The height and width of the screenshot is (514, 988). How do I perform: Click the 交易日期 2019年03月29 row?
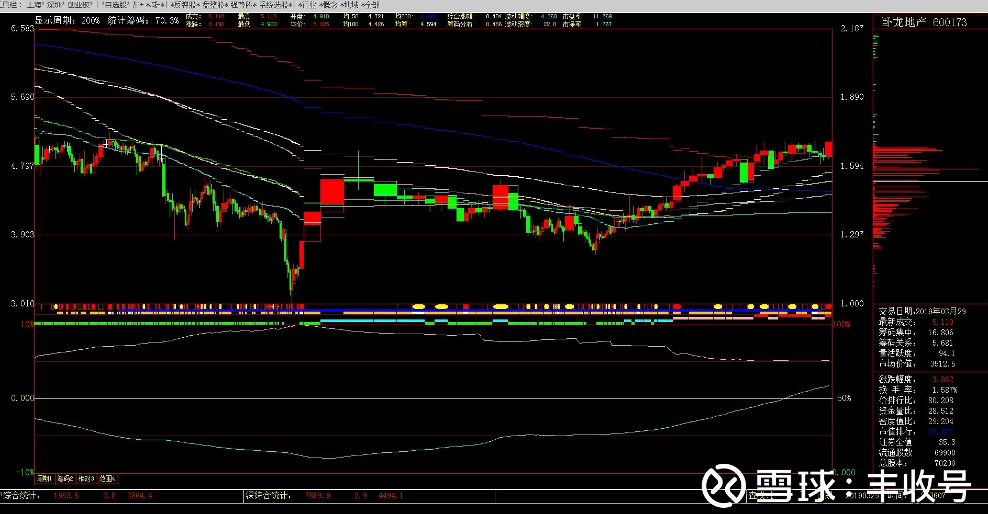pyautogui.click(x=922, y=311)
